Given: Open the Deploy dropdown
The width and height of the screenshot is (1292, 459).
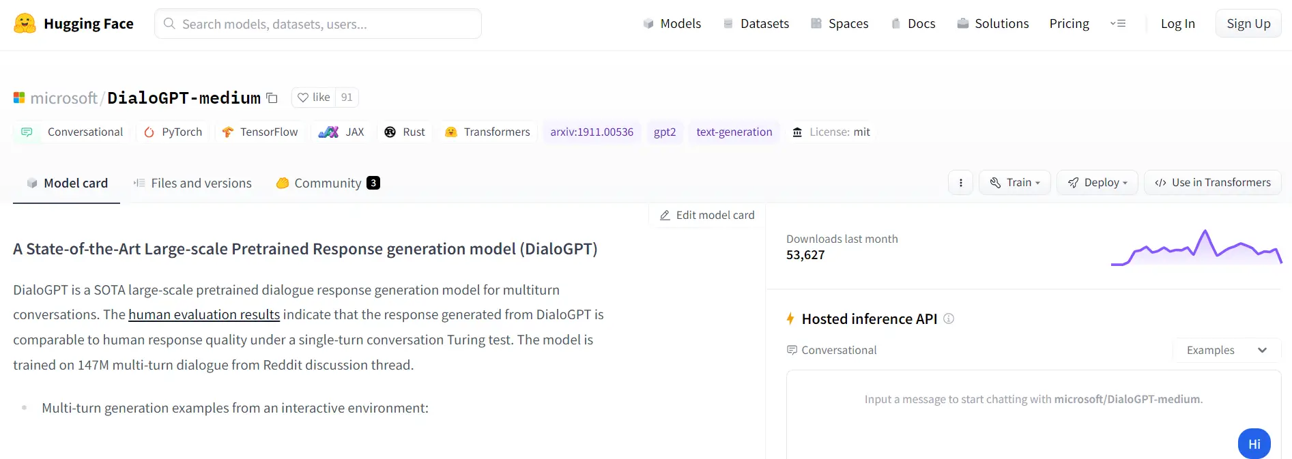Looking at the screenshot, I should (x=1097, y=183).
